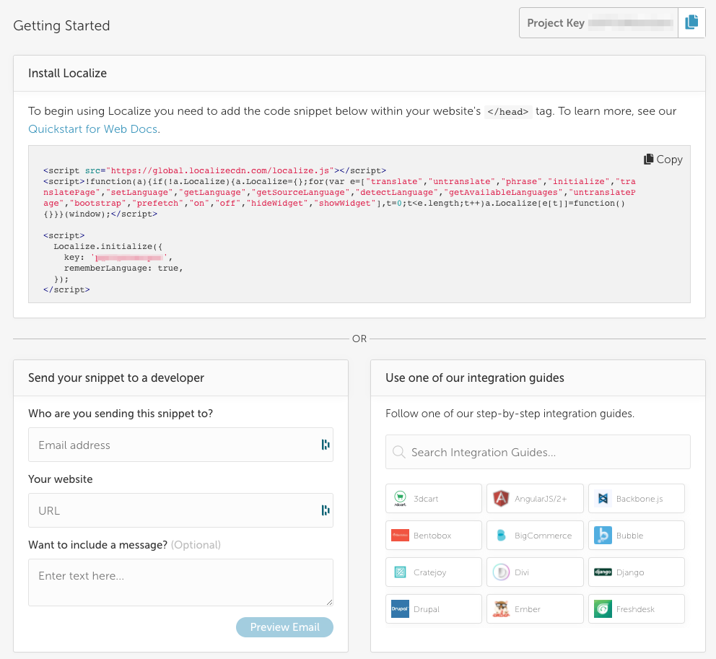Click the password manager icon in Email field
716x659 pixels.
click(x=325, y=445)
